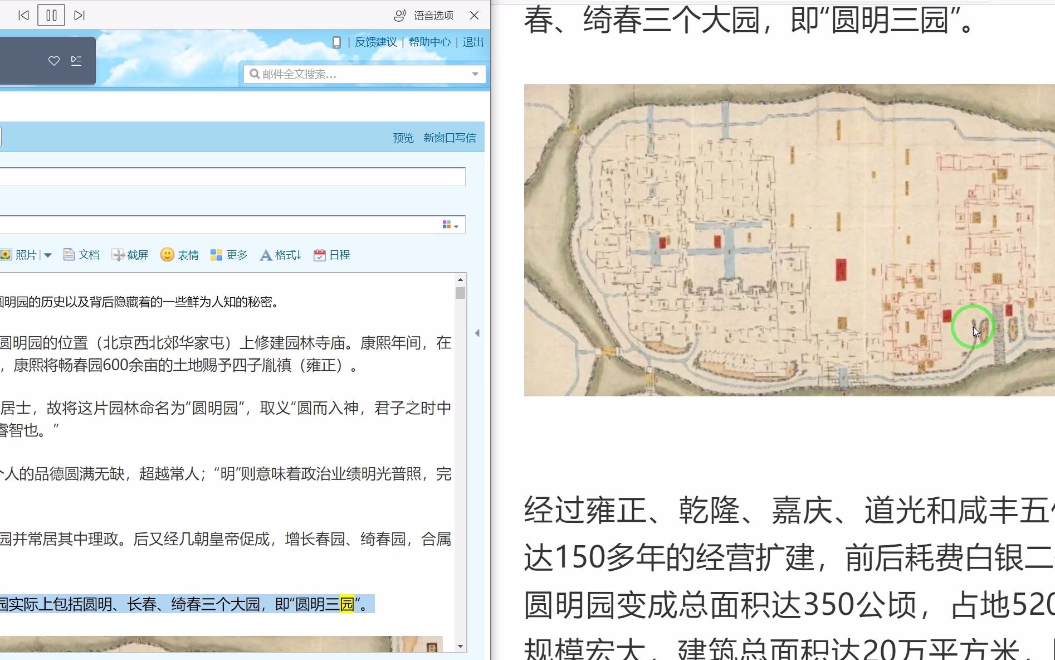Viewport: 1055px width, 660px height.
Task: Click the editor vertical scrollbar thumb
Action: pos(460,293)
